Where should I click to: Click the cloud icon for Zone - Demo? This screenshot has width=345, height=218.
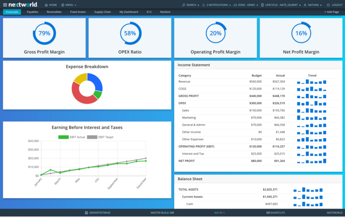[236, 5]
